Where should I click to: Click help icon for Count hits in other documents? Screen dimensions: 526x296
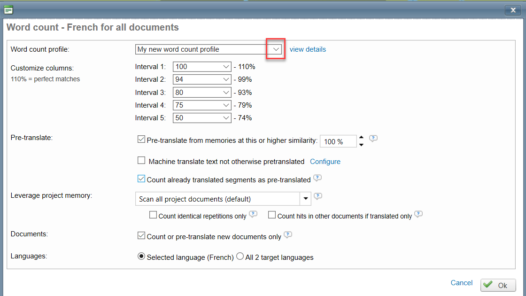[x=418, y=214]
